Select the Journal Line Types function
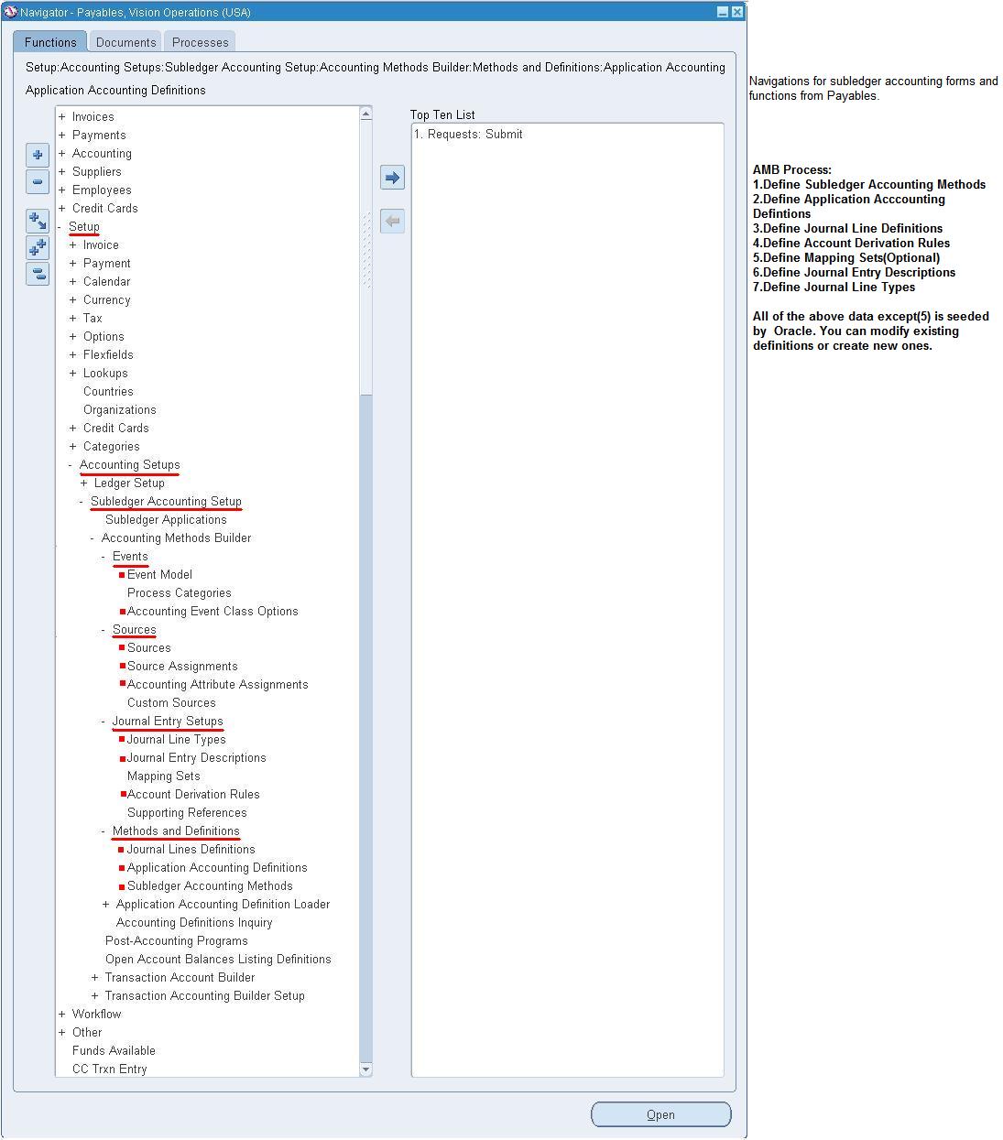The image size is (1003, 1140). [x=176, y=739]
